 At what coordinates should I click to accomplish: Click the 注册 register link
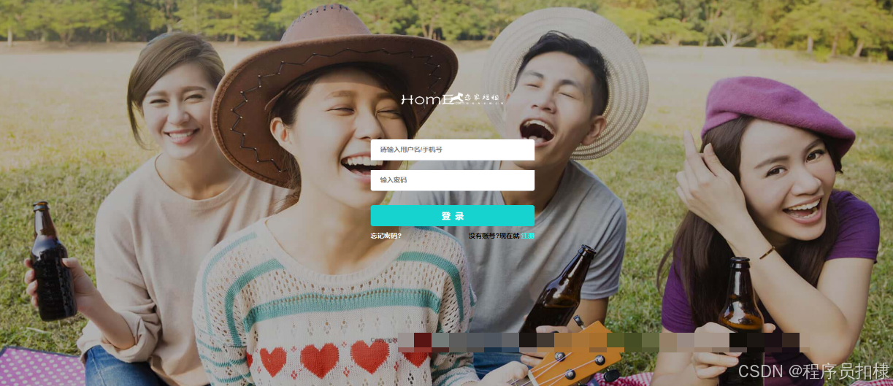[x=528, y=236]
